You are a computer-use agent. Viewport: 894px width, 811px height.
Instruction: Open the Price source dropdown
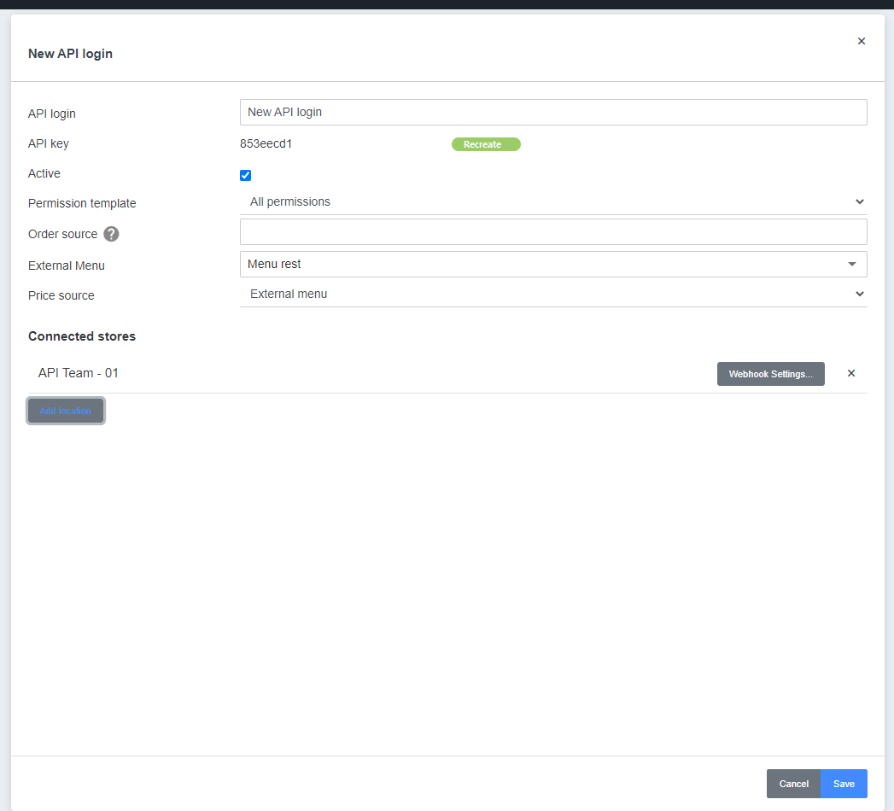point(553,295)
